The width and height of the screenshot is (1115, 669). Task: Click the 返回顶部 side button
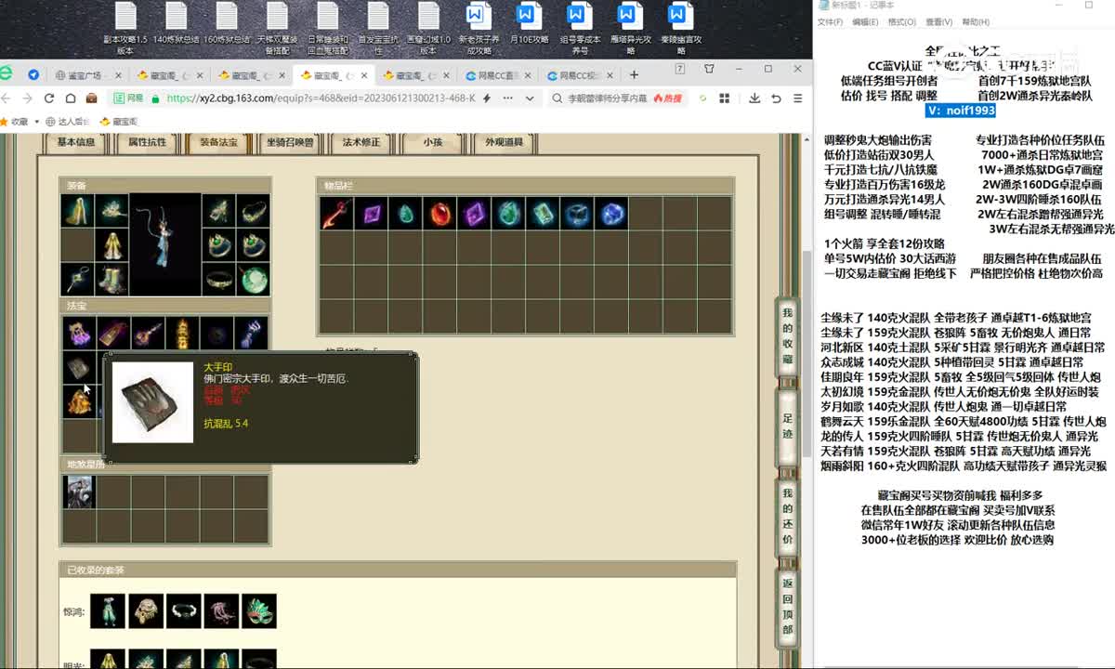pos(787,606)
